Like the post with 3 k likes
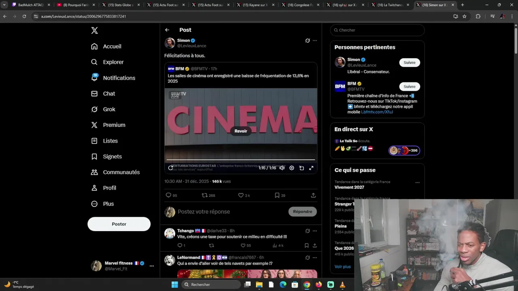 pos(244,196)
